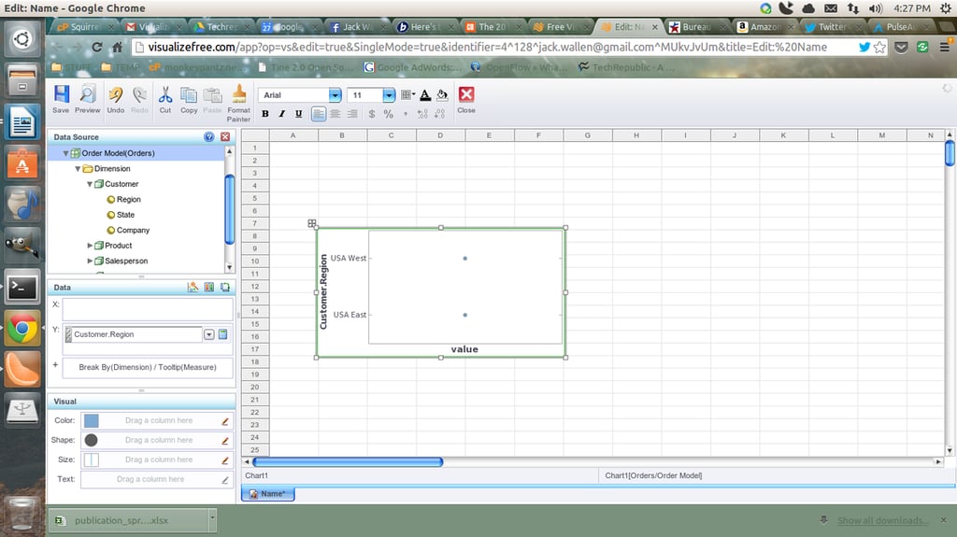Set left text alignment

pyautogui.click(x=318, y=114)
